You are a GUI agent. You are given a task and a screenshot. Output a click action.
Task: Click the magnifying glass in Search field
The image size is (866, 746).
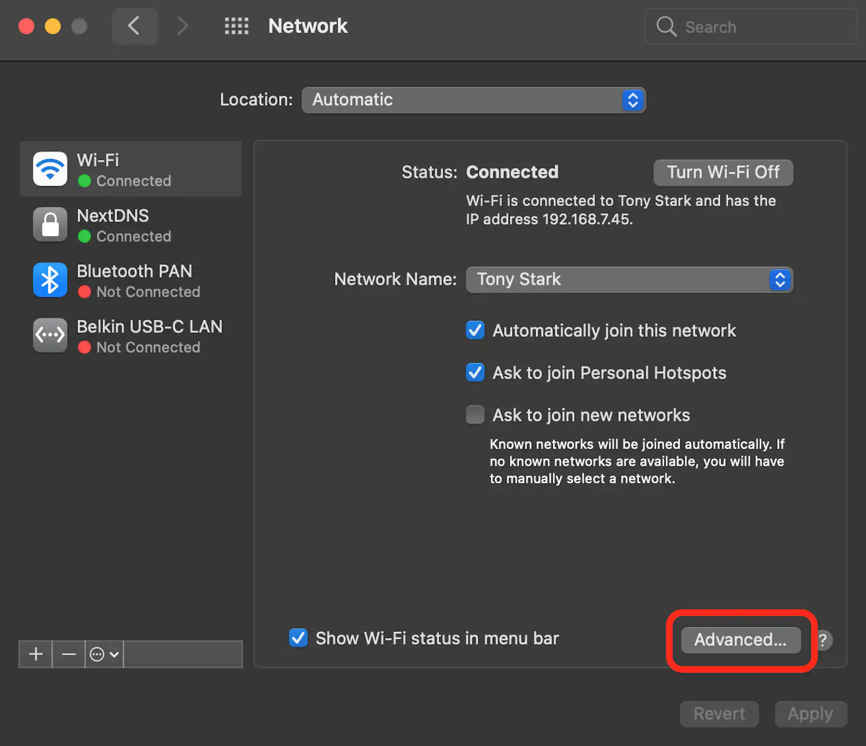pos(666,27)
